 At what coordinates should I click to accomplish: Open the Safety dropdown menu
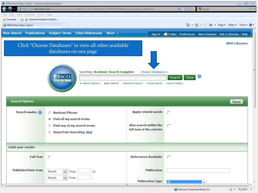pyautogui.click(x=232, y=25)
